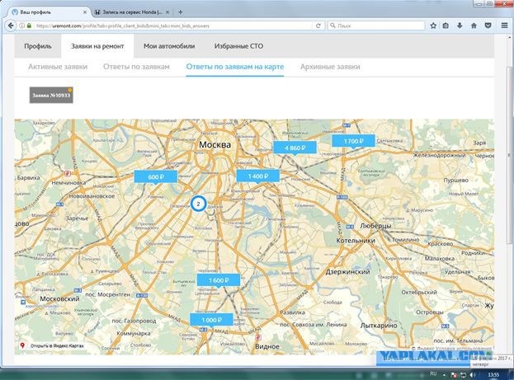Expand the cluster marker labeled 2
This screenshot has width=514, height=380.
198,204
